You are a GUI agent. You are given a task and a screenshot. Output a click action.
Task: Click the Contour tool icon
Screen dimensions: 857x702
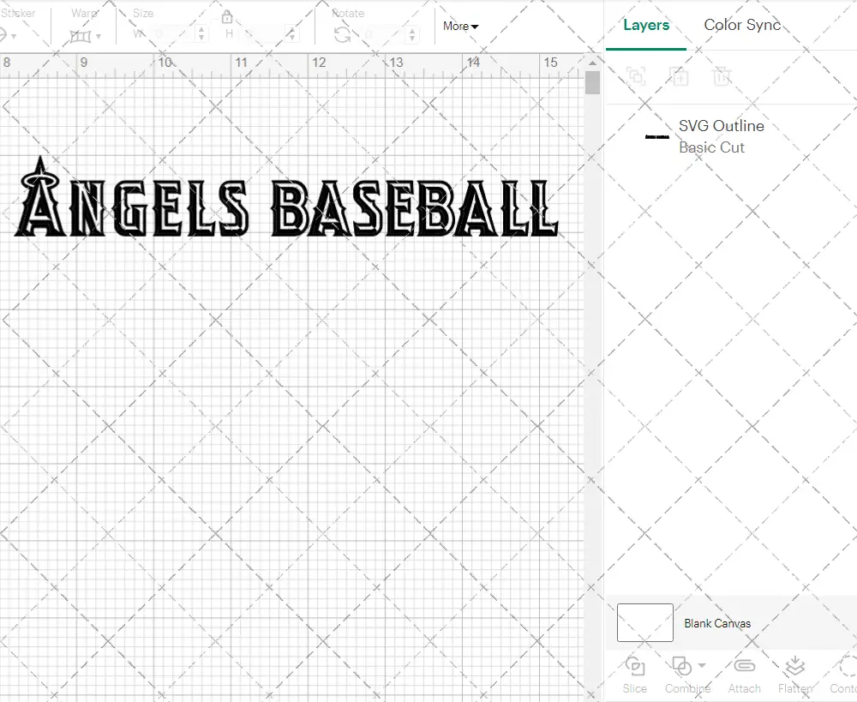click(847, 667)
